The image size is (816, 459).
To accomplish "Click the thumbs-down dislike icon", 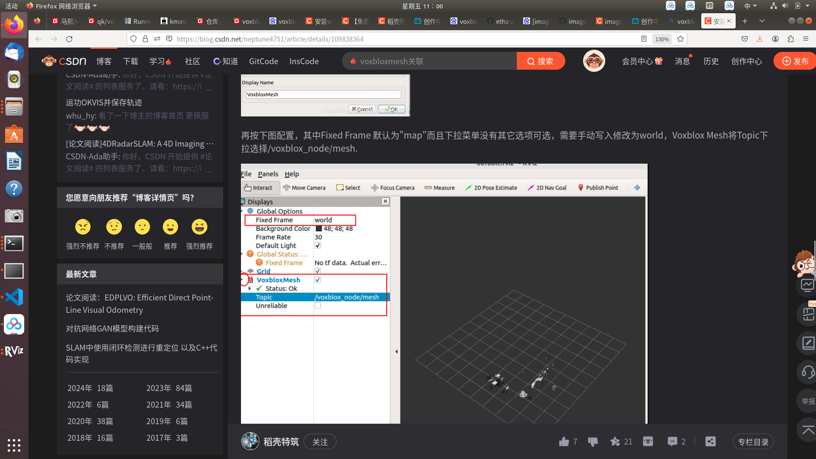I will tap(593, 442).
